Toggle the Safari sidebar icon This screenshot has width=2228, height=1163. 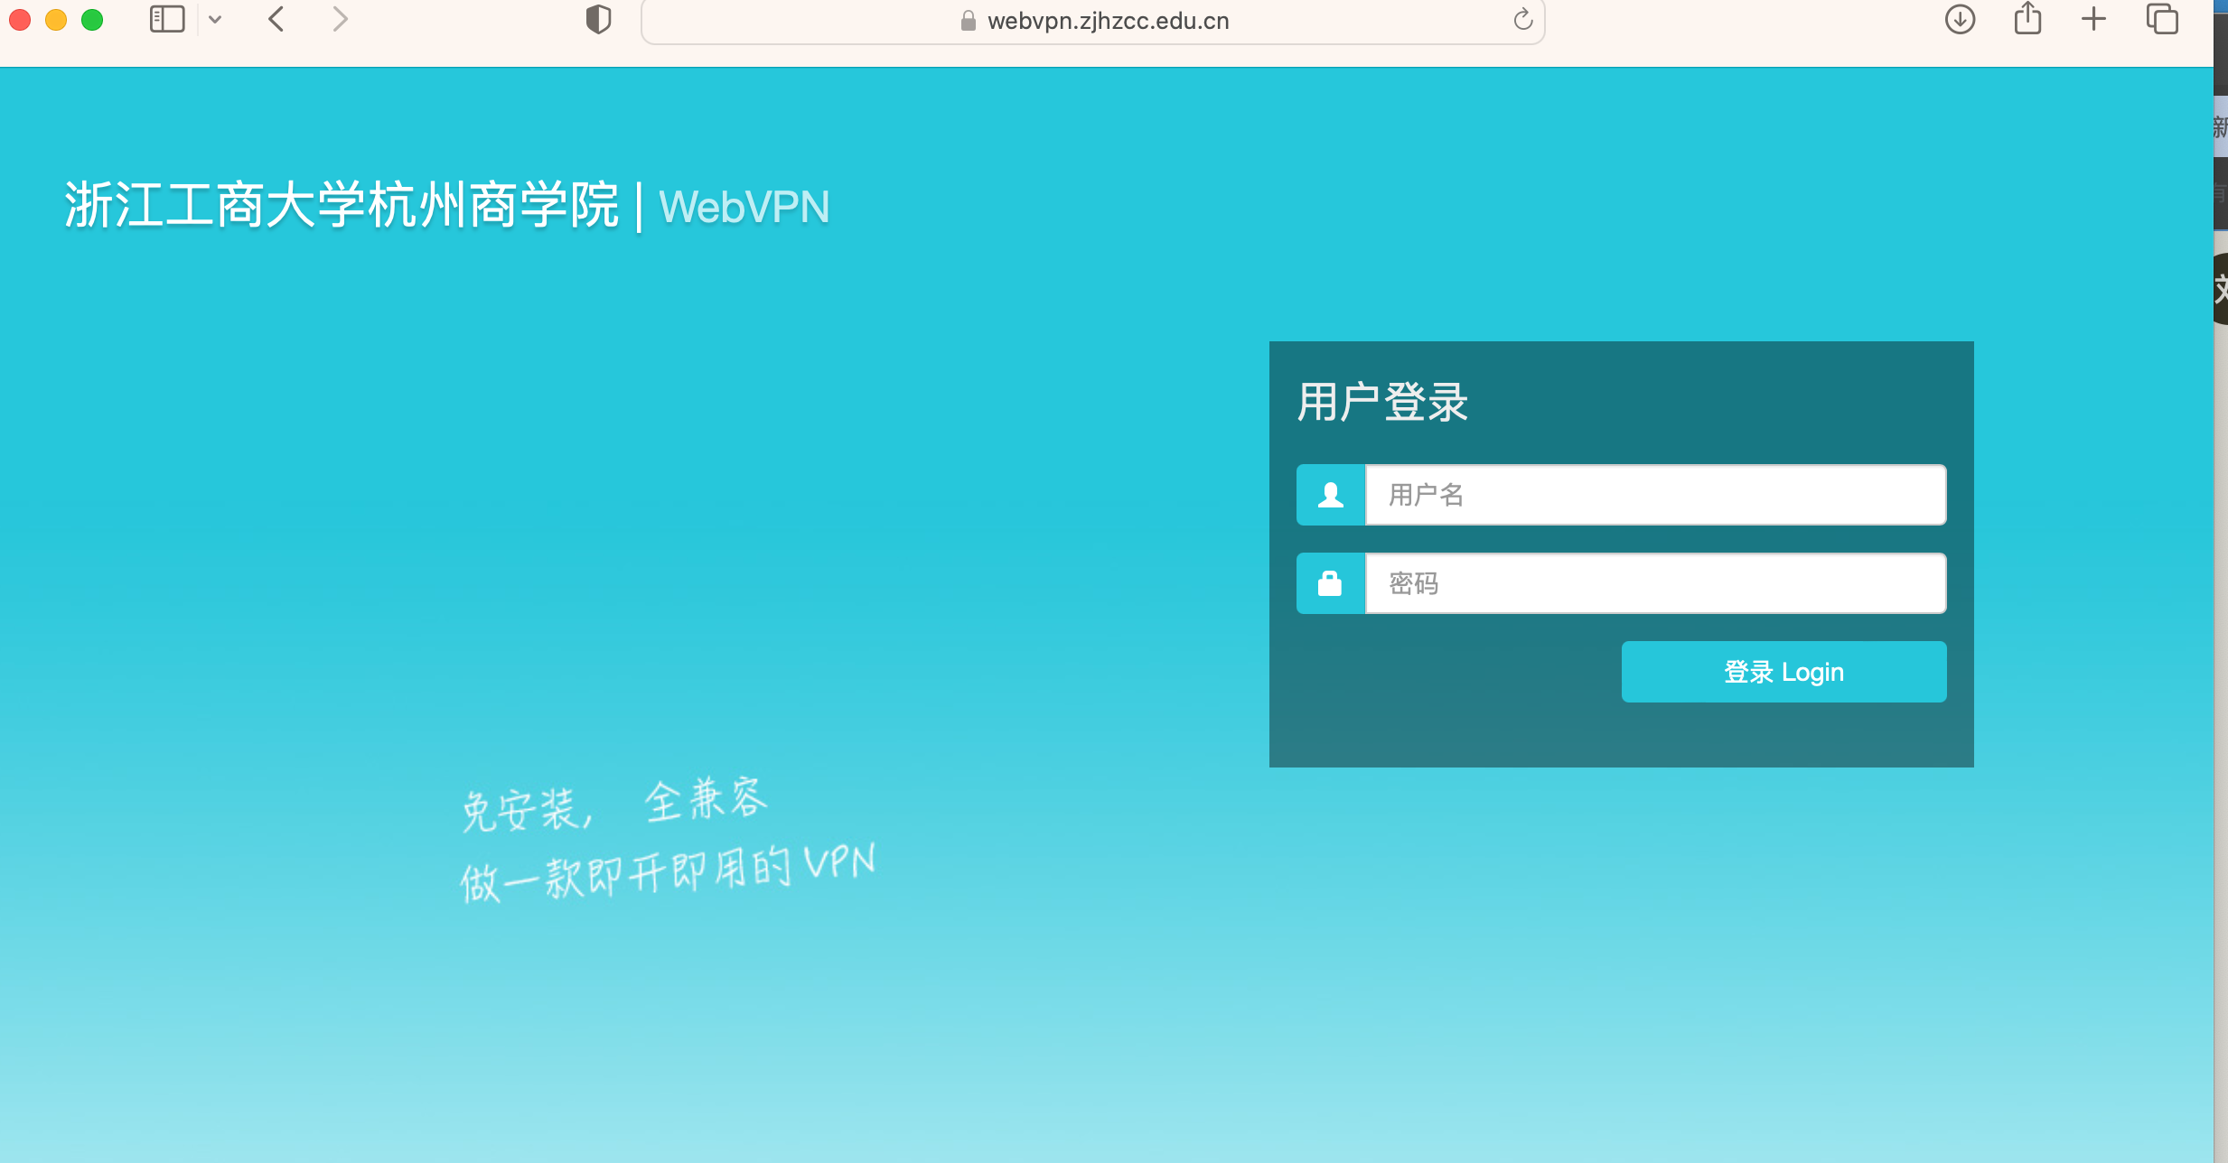pyautogui.click(x=167, y=19)
